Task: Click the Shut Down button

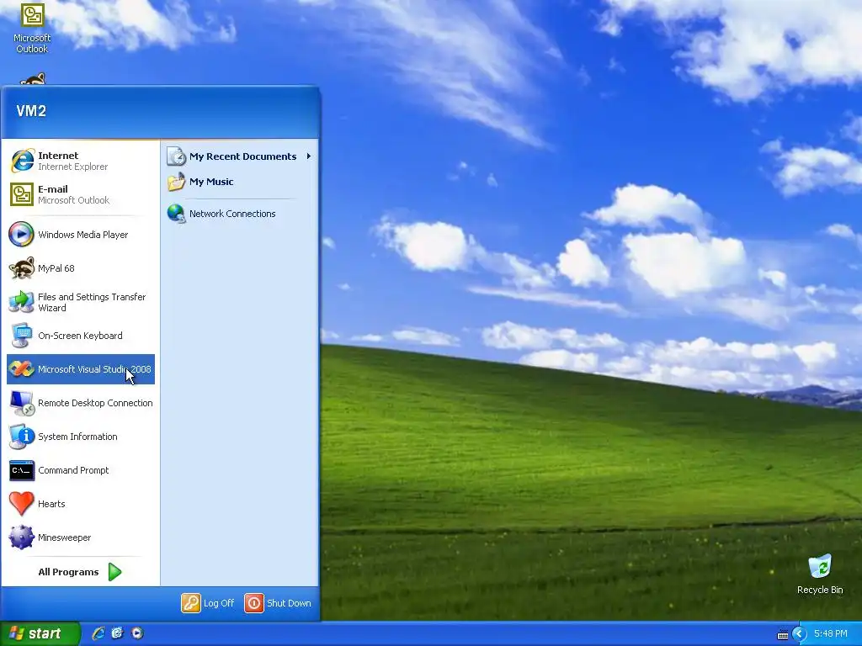Action: (x=278, y=603)
